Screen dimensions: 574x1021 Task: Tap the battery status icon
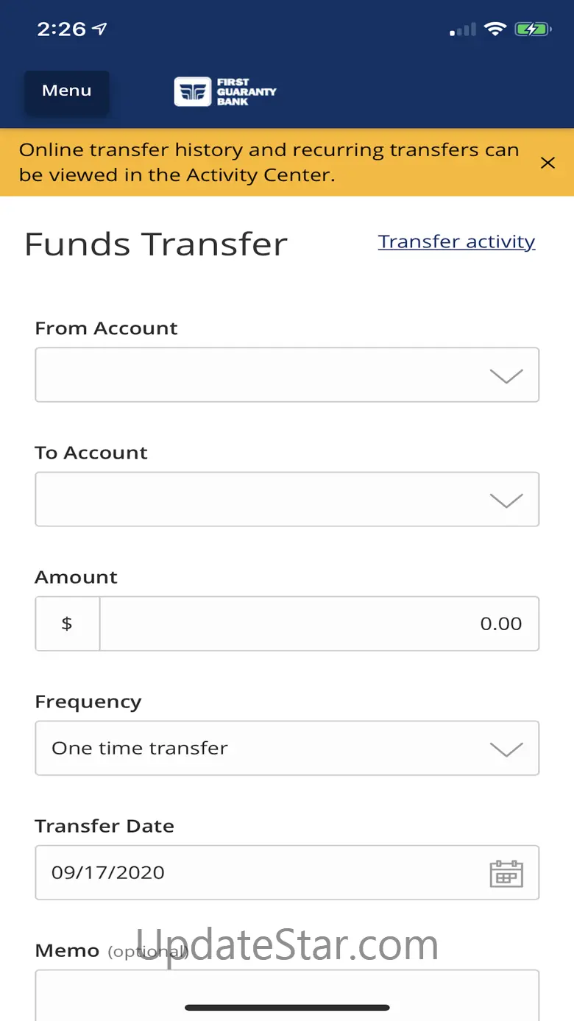533,29
